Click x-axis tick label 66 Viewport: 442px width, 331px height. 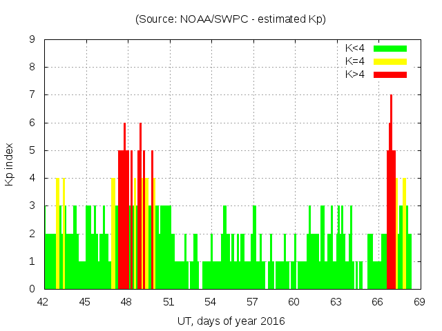378,301
